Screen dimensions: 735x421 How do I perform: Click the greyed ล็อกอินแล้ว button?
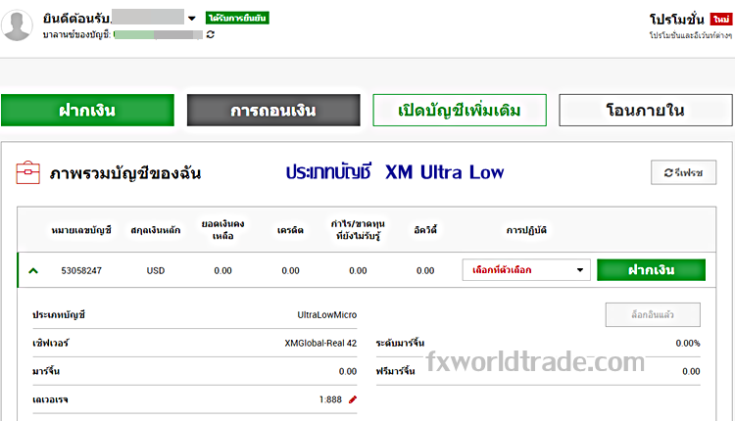coord(653,315)
